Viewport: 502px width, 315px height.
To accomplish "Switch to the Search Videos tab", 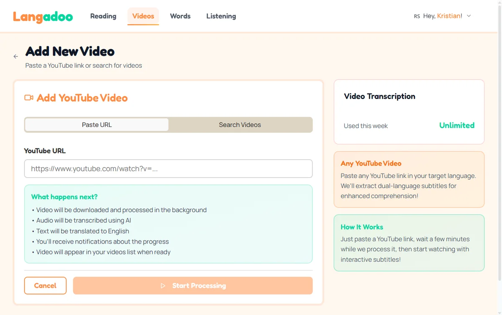I will click(240, 124).
